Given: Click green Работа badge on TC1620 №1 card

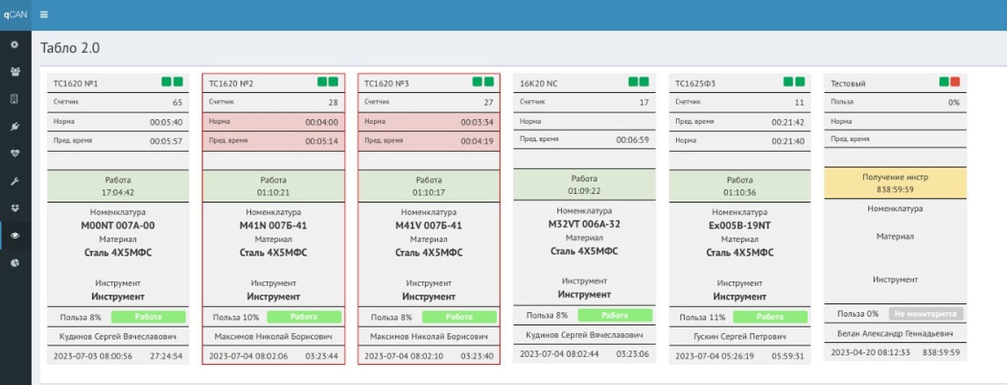Looking at the screenshot, I should pyautogui.click(x=149, y=317).
